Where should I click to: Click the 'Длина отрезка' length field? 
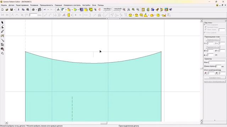pyautogui.click(x=218, y=66)
